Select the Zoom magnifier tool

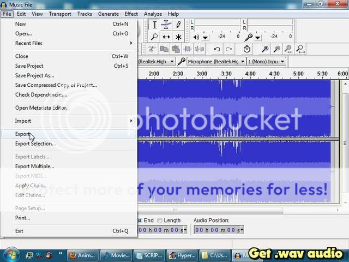[154, 37]
